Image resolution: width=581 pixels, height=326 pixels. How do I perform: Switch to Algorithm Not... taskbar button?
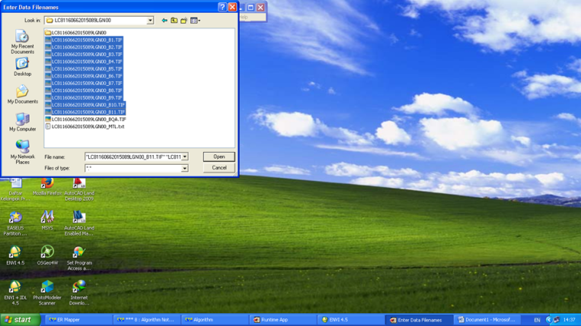(147, 320)
